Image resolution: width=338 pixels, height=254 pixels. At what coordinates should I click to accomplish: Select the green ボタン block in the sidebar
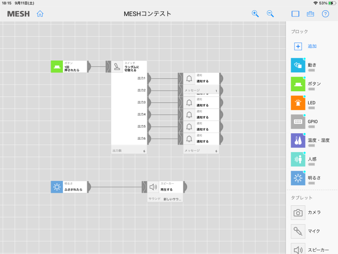pos(298,84)
